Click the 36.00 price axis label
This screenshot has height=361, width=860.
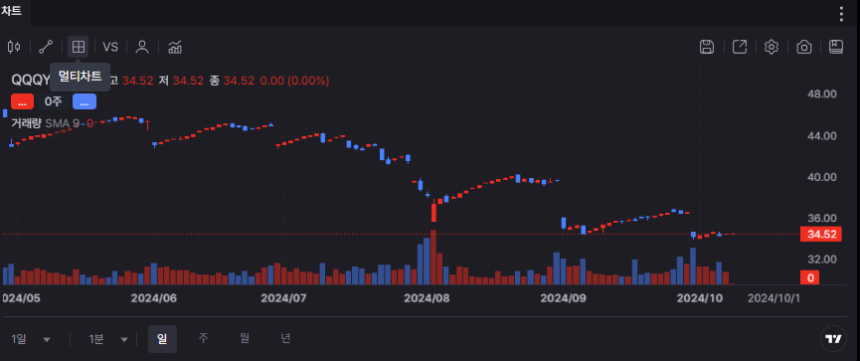[x=822, y=218]
